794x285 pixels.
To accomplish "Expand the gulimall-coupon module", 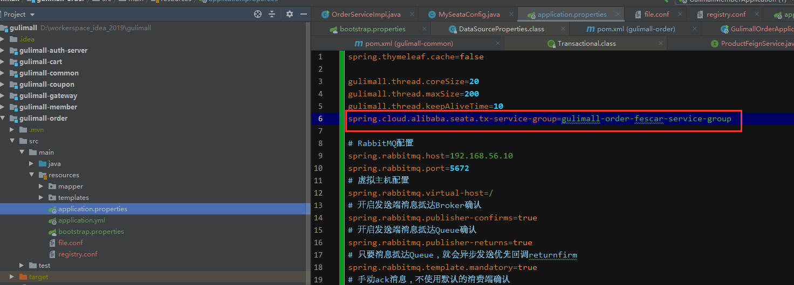I will point(3,84).
